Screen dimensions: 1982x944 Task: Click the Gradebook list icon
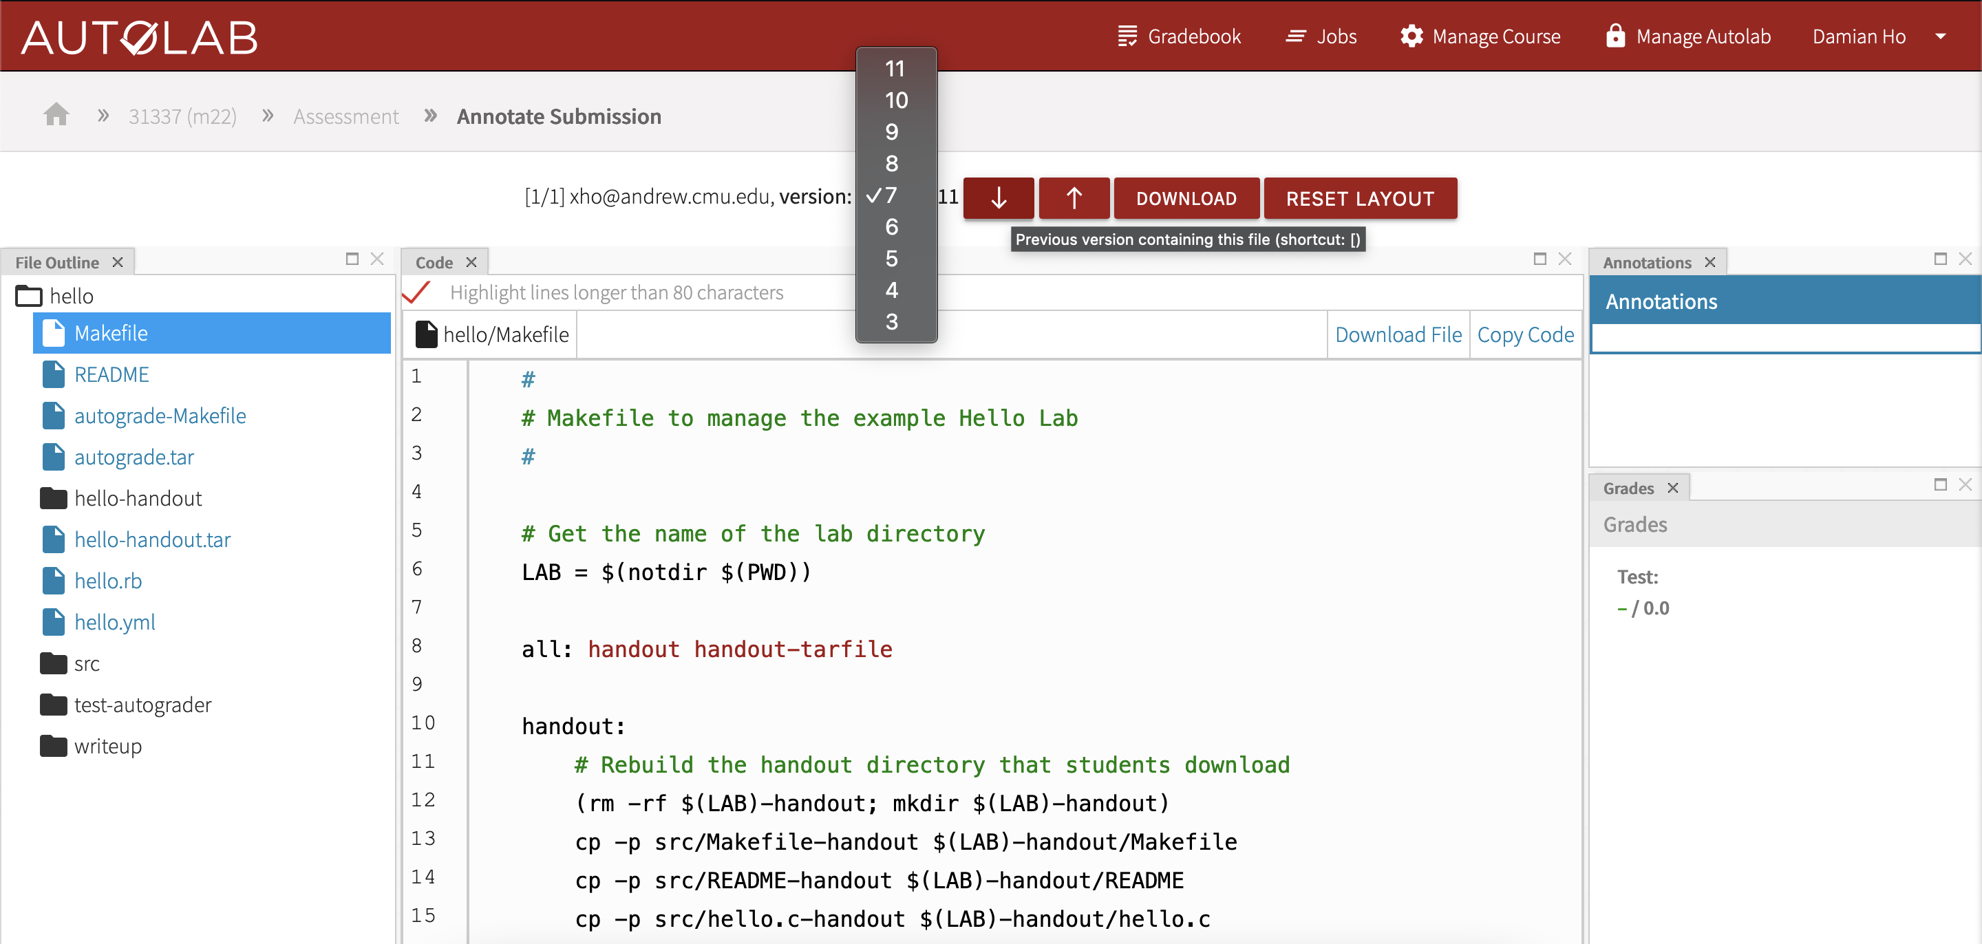coord(1127,36)
